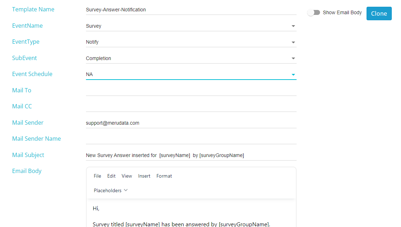Open the EventName dropdown showing Survey

(x=191, y=26)
